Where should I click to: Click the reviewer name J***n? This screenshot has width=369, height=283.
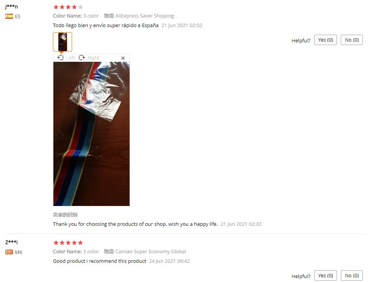(x=11, y=6)
